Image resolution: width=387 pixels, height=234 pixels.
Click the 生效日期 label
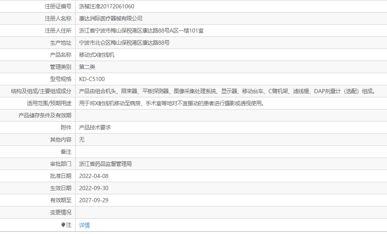(x=61, y=188)
